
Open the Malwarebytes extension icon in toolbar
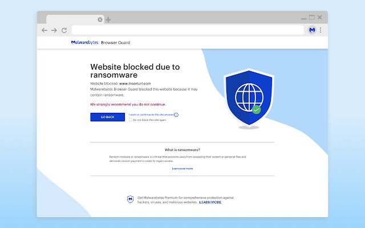[x=312, y=30]
